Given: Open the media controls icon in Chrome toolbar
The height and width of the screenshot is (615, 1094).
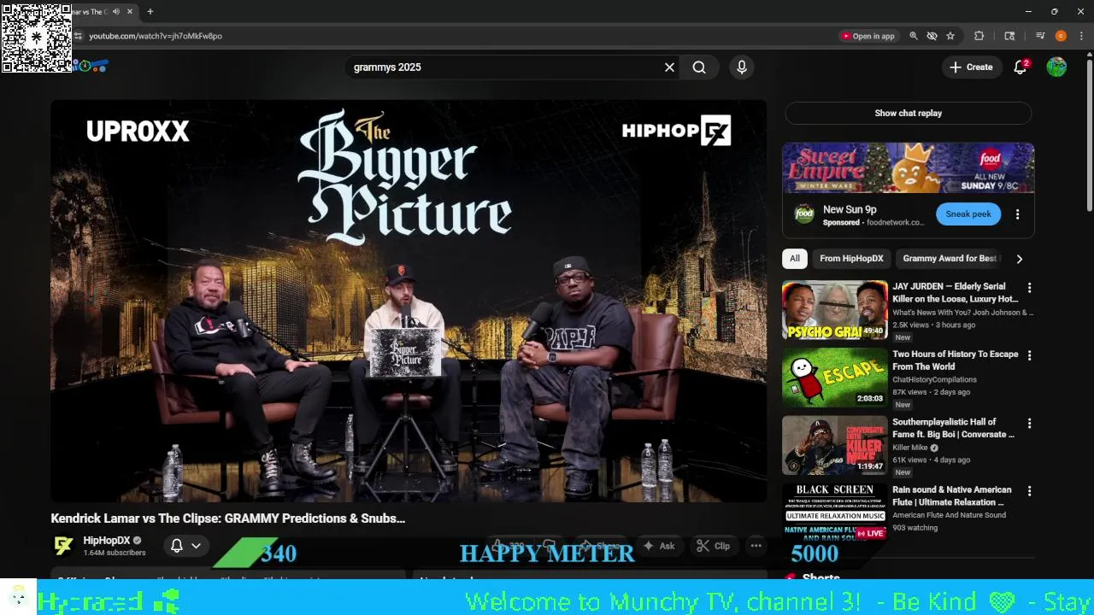Looking at the screenshot, I should coord(1040,36).
